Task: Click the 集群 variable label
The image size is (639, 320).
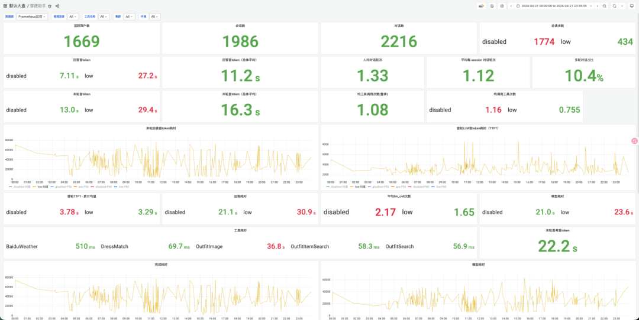Action: point(118,17)
